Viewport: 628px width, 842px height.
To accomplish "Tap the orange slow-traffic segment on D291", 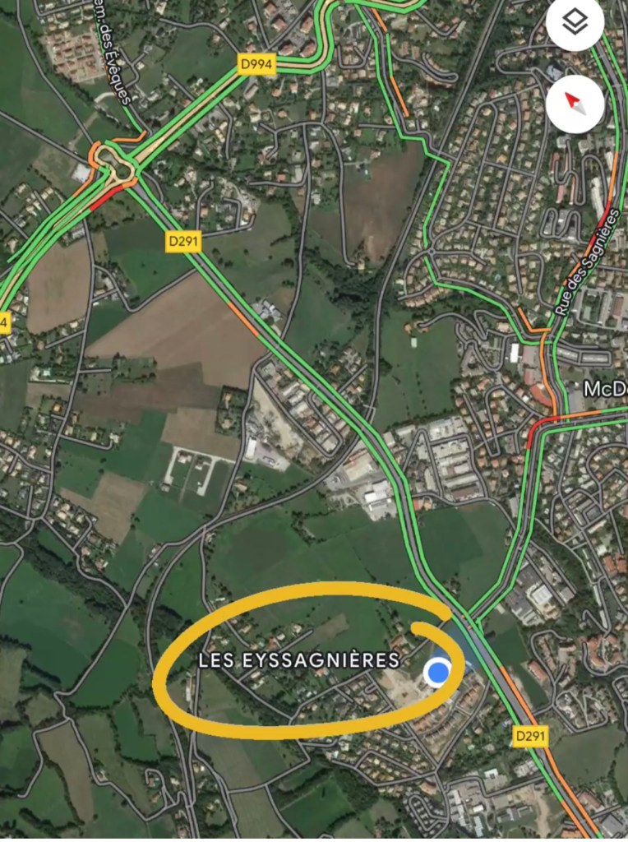I will click(244, 318).
